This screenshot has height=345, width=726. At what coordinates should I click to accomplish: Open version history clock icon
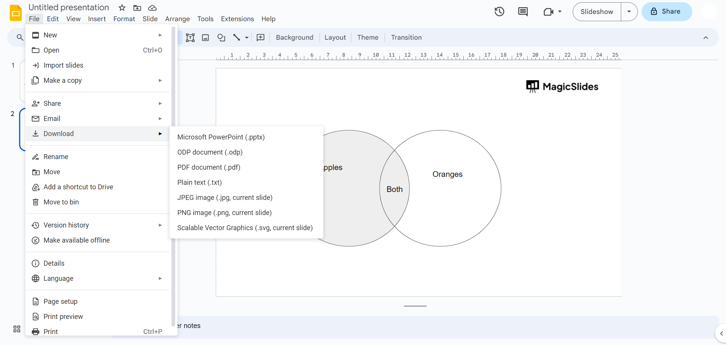click(x=499, y=12)
